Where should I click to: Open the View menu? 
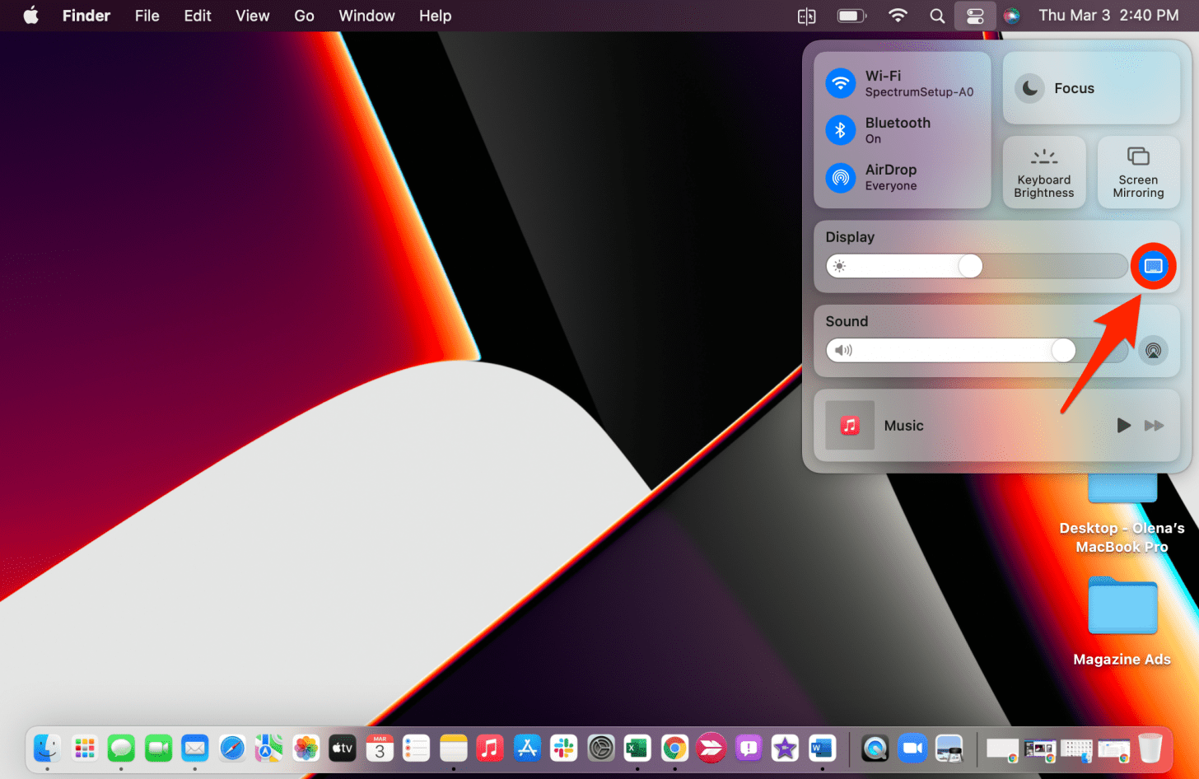click(x=252, y=16)
